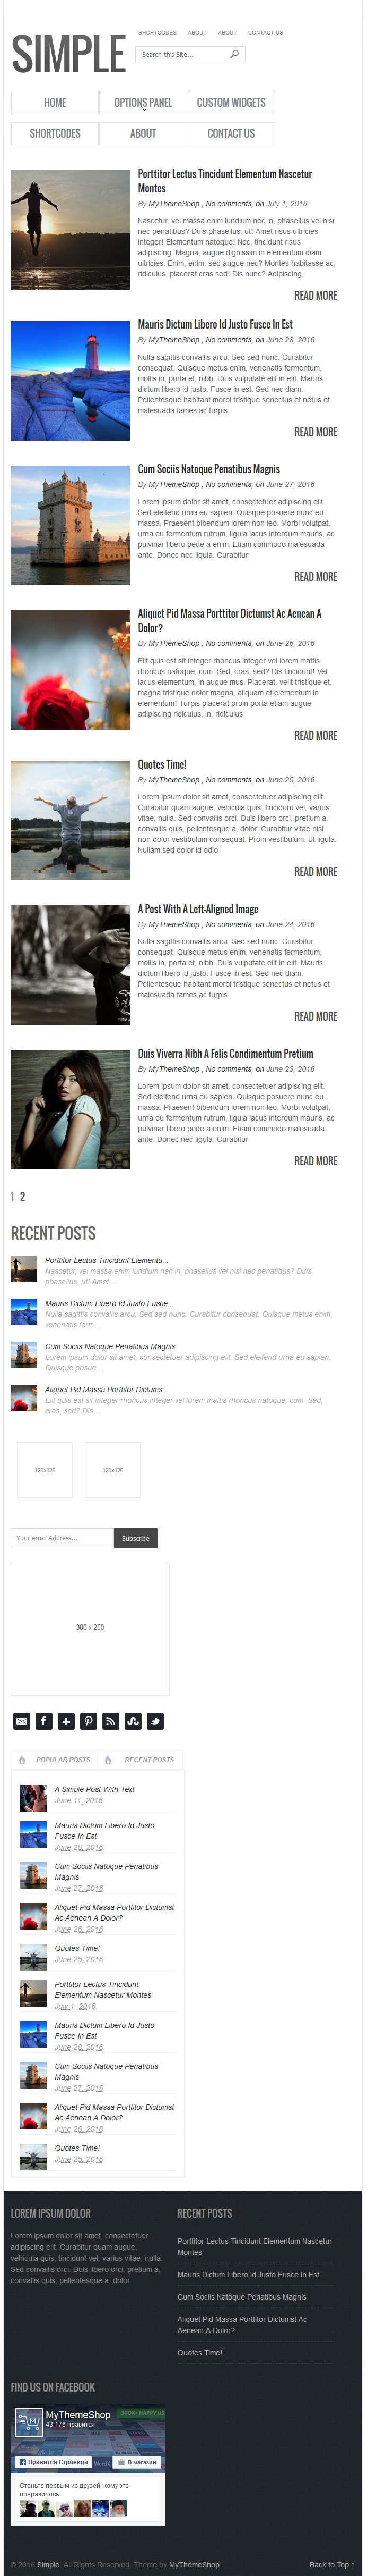The image size is (376, 2576).
Task: Open the Options Panel menu item
Action: (x=143, y=102)
